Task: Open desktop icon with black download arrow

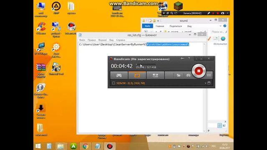Action: tap(41, 111)
